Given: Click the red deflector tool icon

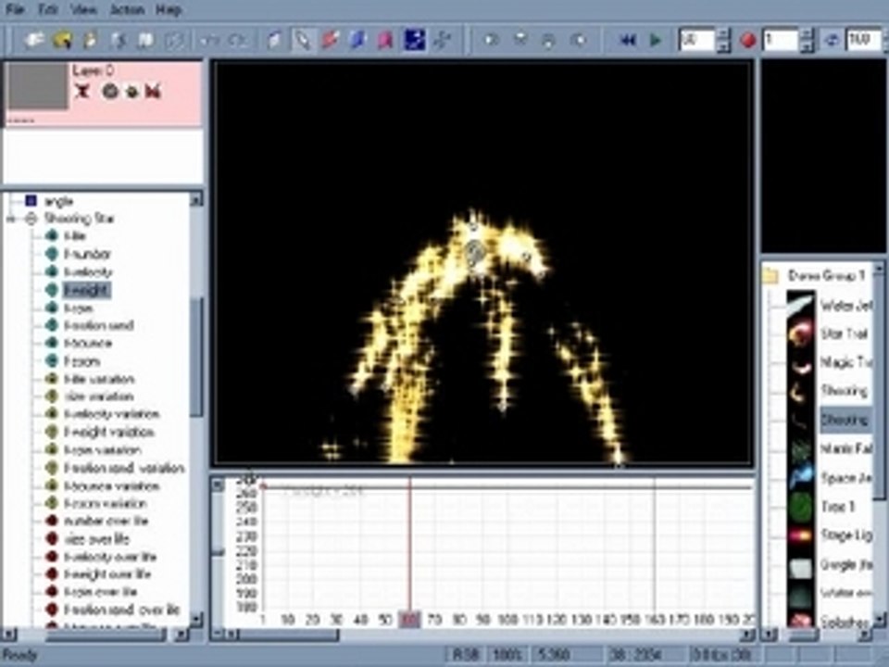Looking at the screenshot, I should point(330,40).
